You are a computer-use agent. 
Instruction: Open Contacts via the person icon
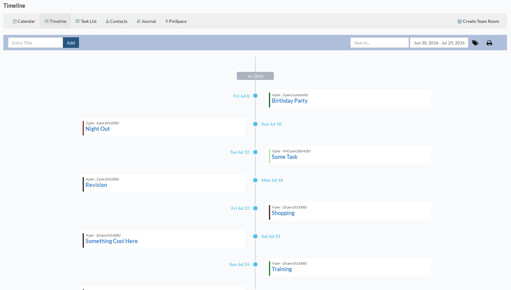point(107,21)
